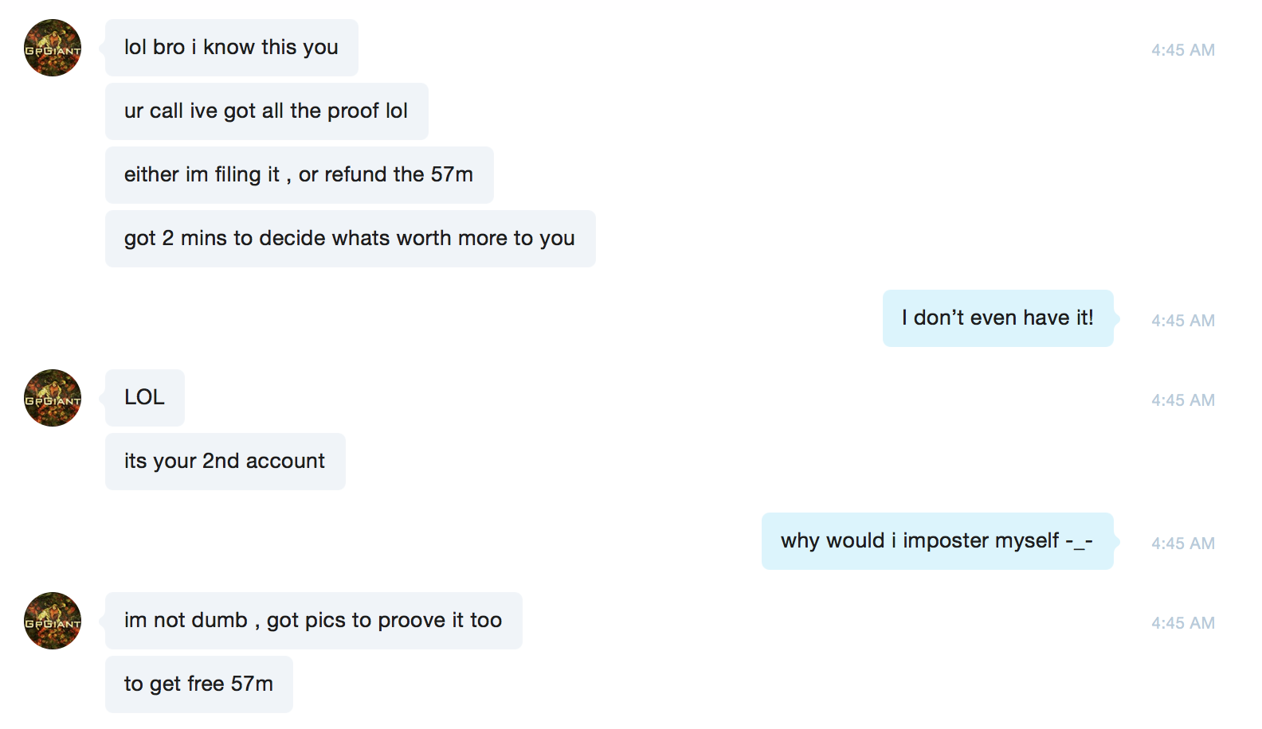Viewport: 1262px width, 729px height.
Task: Select timestamp beside the 'LOL' message
Action: 1183,400
